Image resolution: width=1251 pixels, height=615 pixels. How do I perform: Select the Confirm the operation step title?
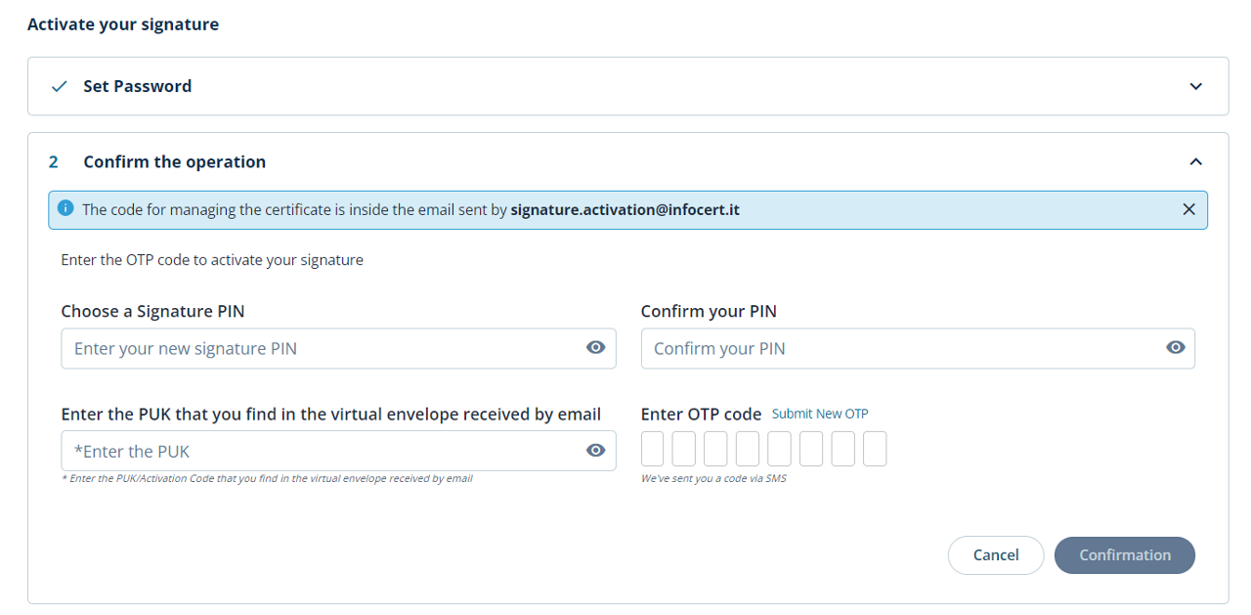coord(174,161)
